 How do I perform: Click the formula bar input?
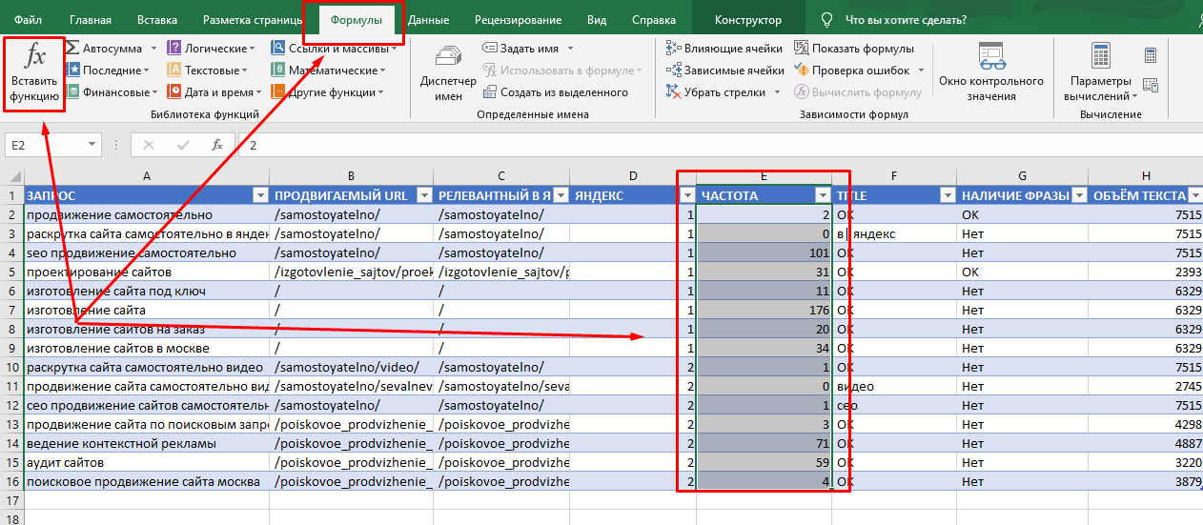click(720, 145)
